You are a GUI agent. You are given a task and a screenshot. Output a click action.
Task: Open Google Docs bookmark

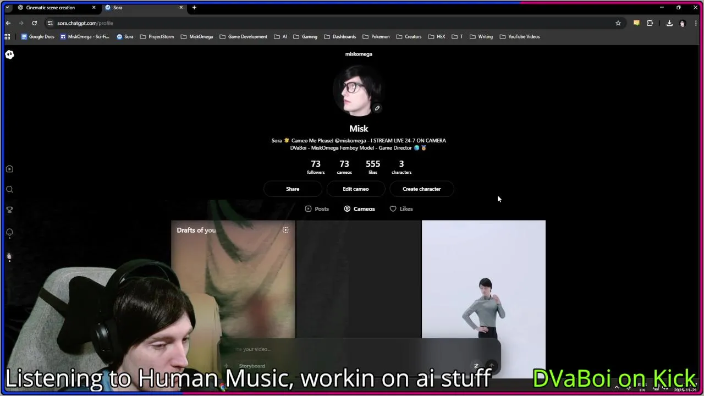[37, 37]
